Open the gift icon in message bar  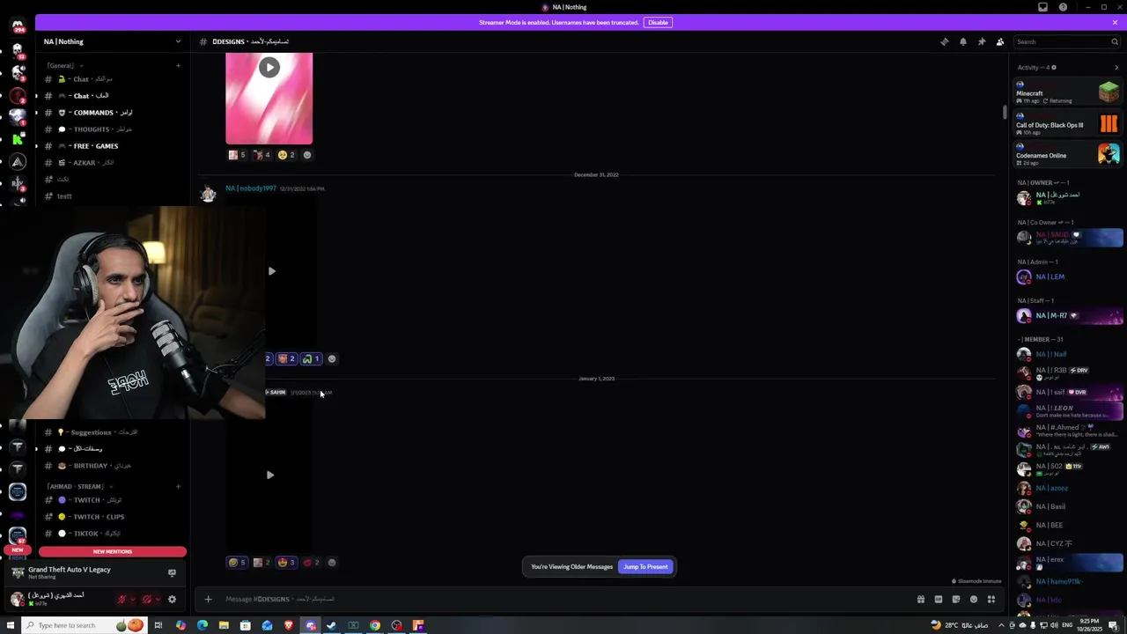(x=921, y=600)
